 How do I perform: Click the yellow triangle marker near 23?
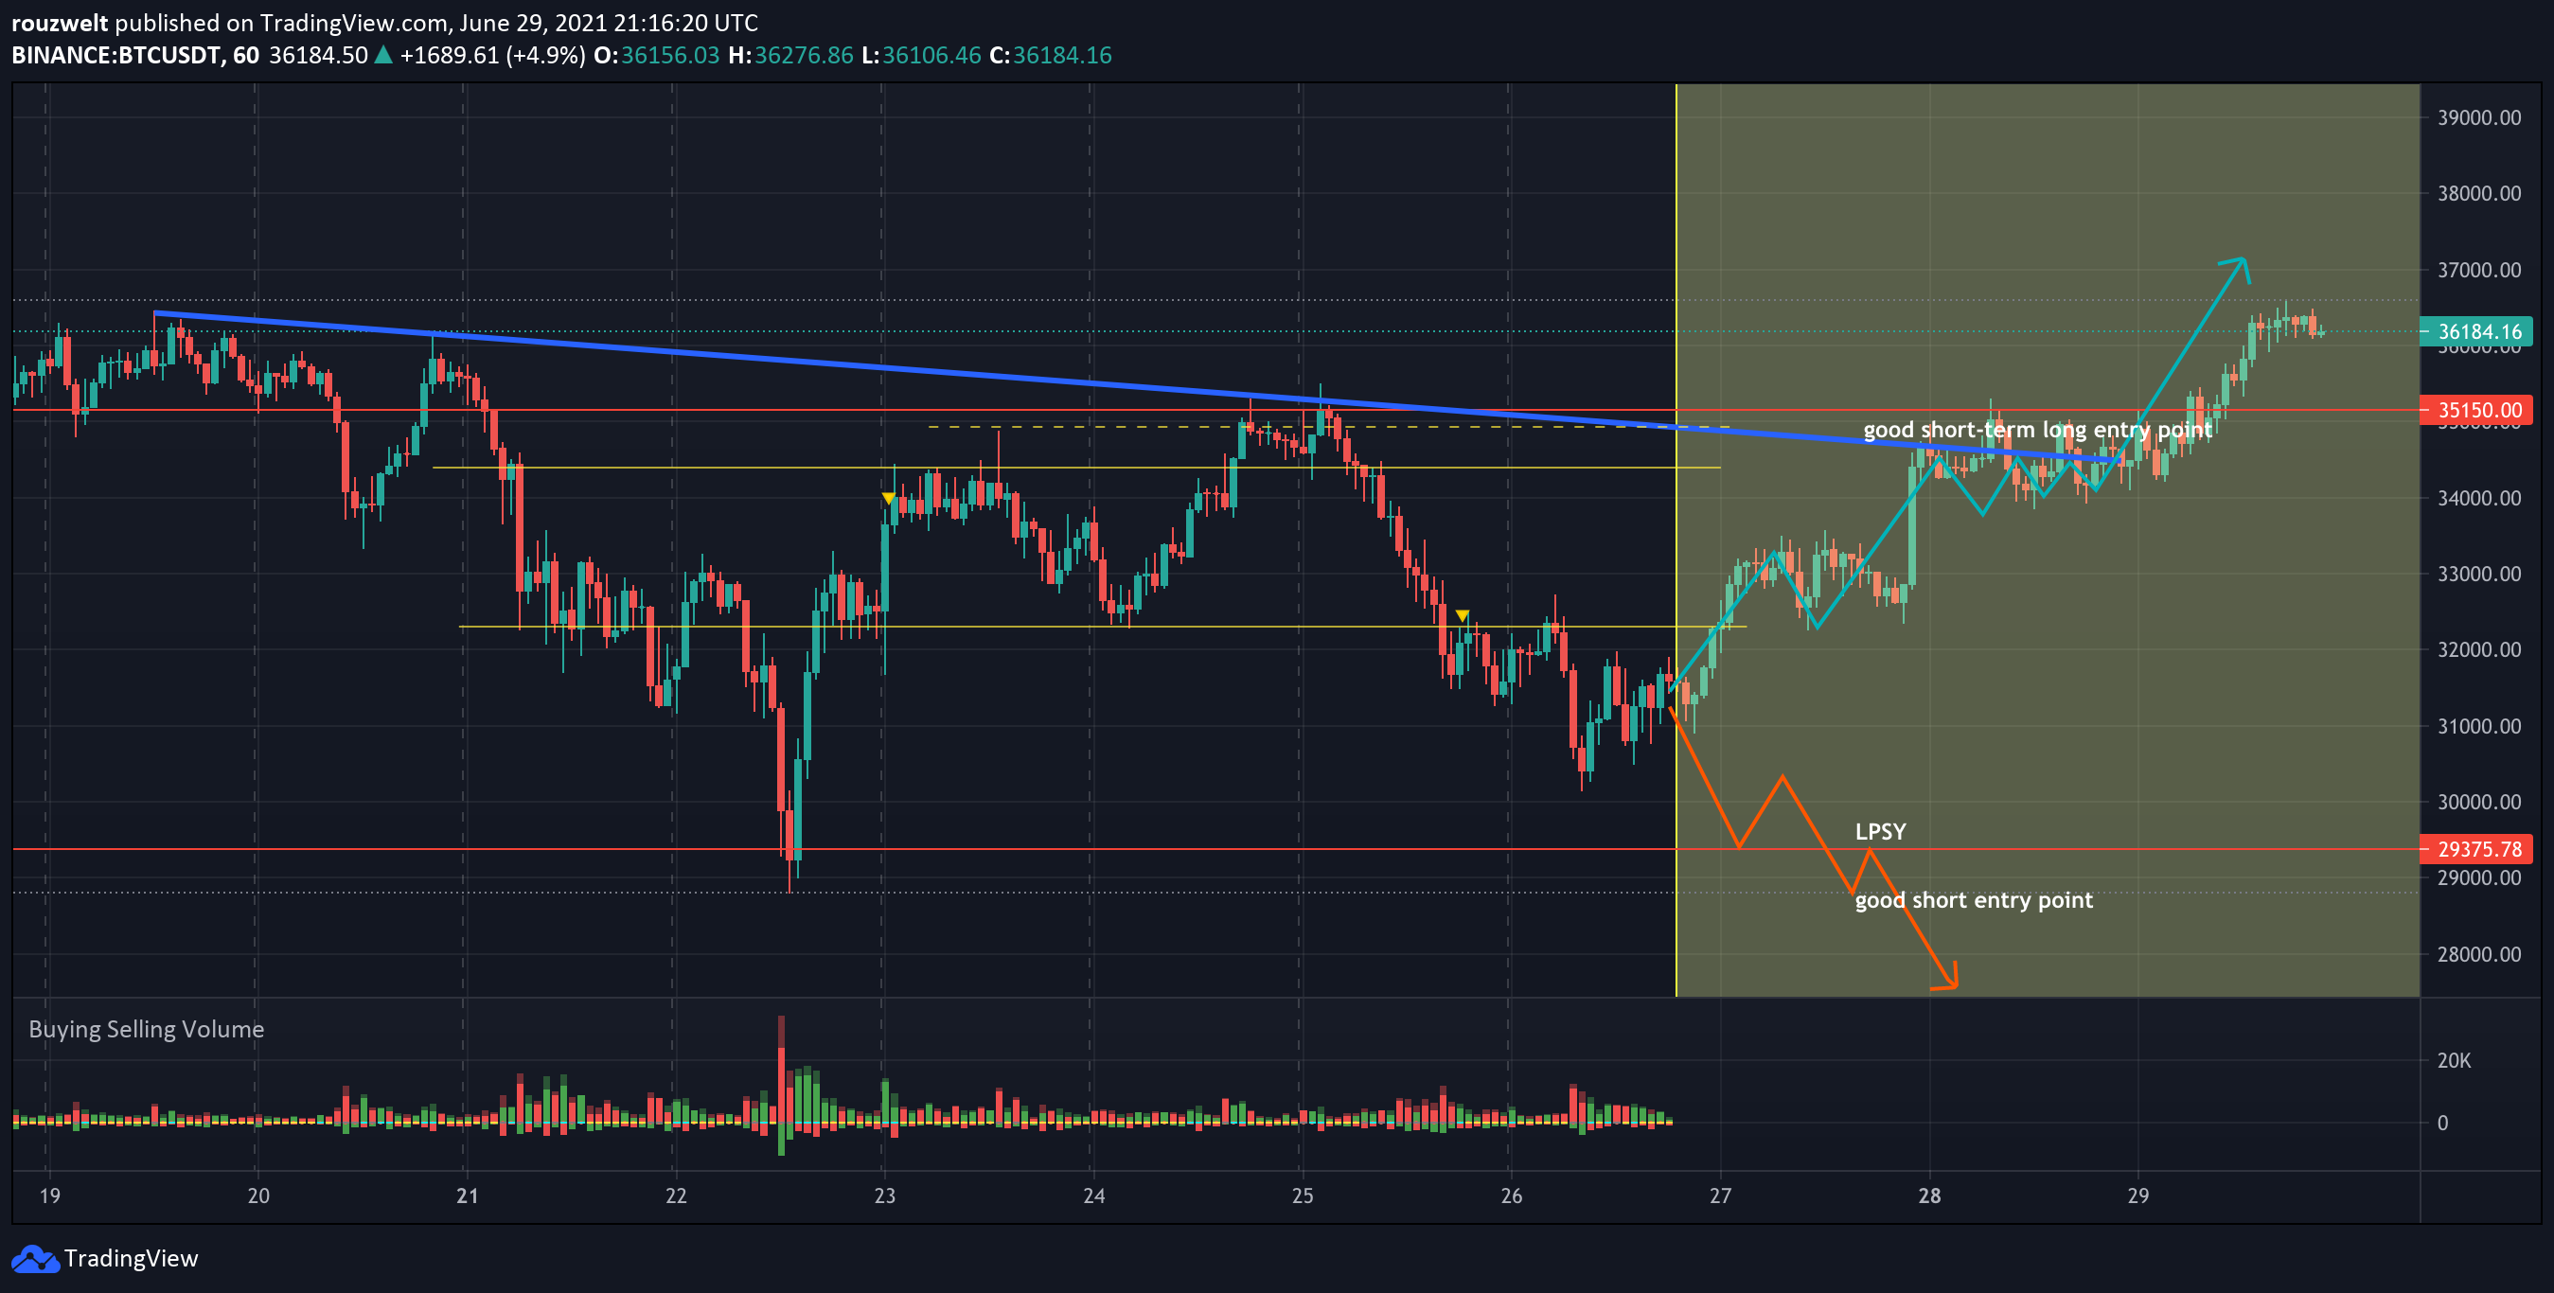pyautogui.click(x=888, y=498)
